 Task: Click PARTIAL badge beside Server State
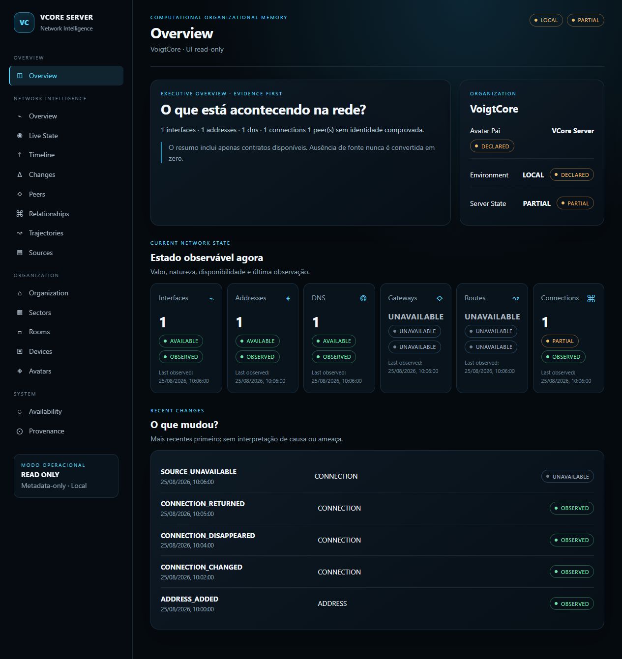point(575,203)
